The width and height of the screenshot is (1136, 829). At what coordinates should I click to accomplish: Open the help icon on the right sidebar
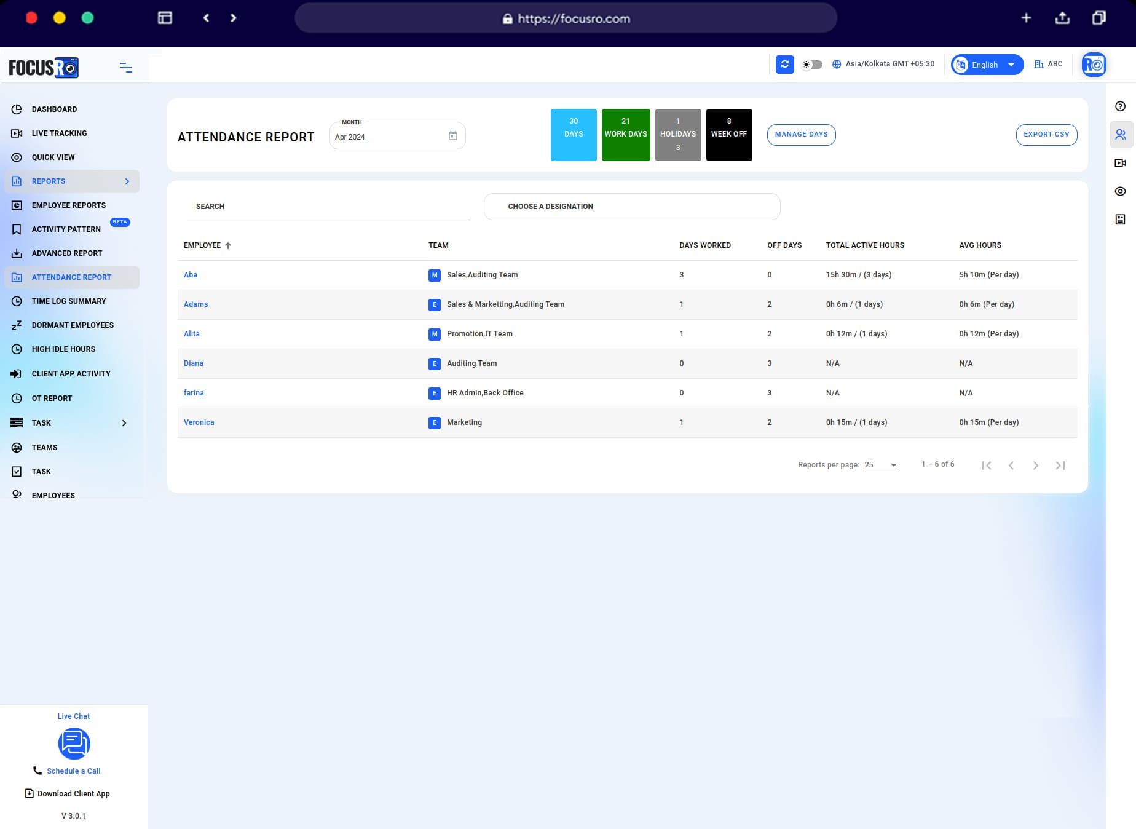point(1120,106)
